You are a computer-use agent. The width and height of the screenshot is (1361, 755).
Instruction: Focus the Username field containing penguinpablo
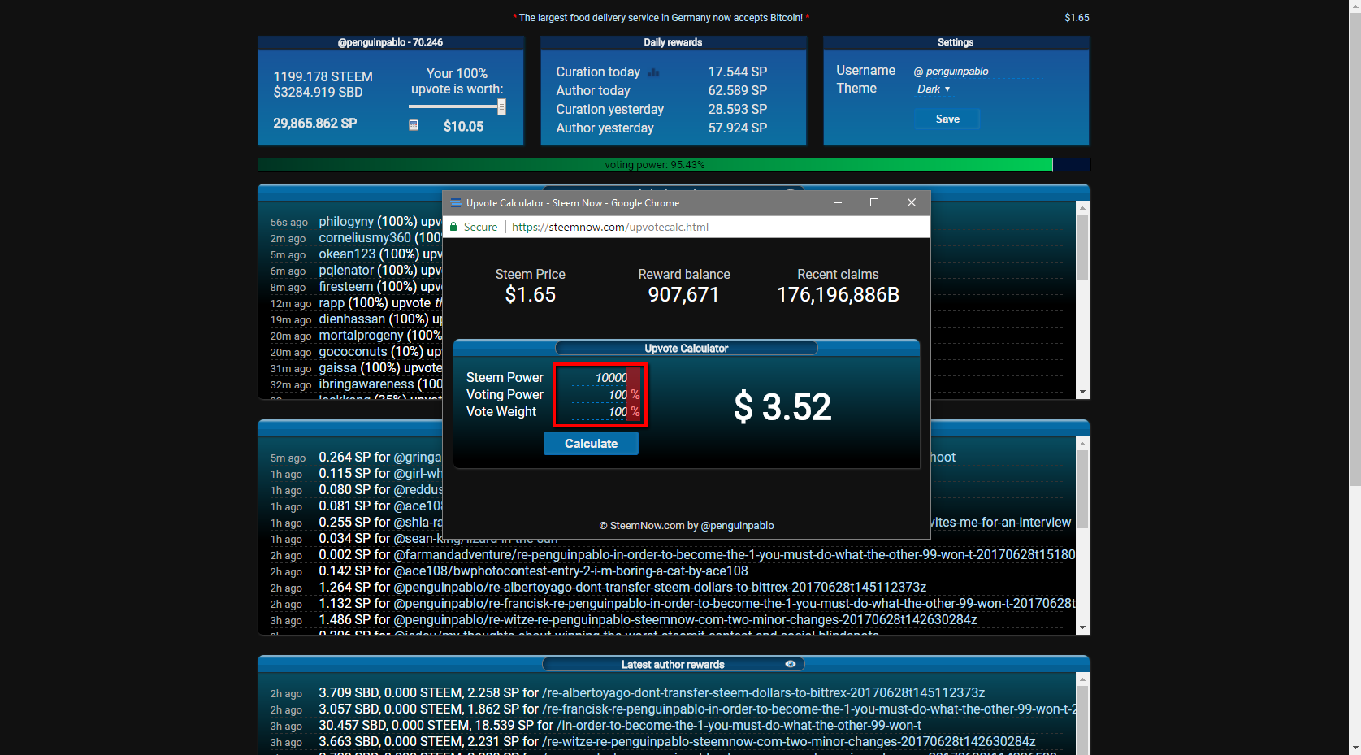click(x=978, y=72)
